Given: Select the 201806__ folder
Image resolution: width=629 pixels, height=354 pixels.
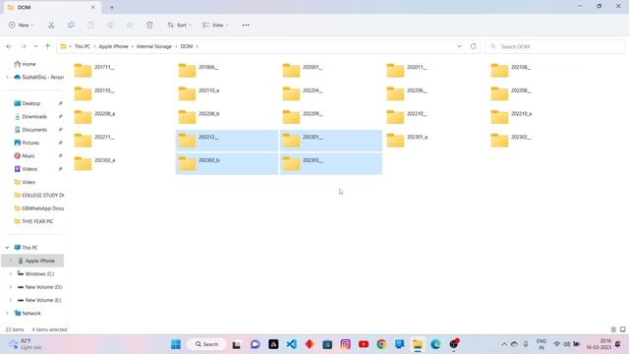Looking at the screenshot, I should click(227, 70).
